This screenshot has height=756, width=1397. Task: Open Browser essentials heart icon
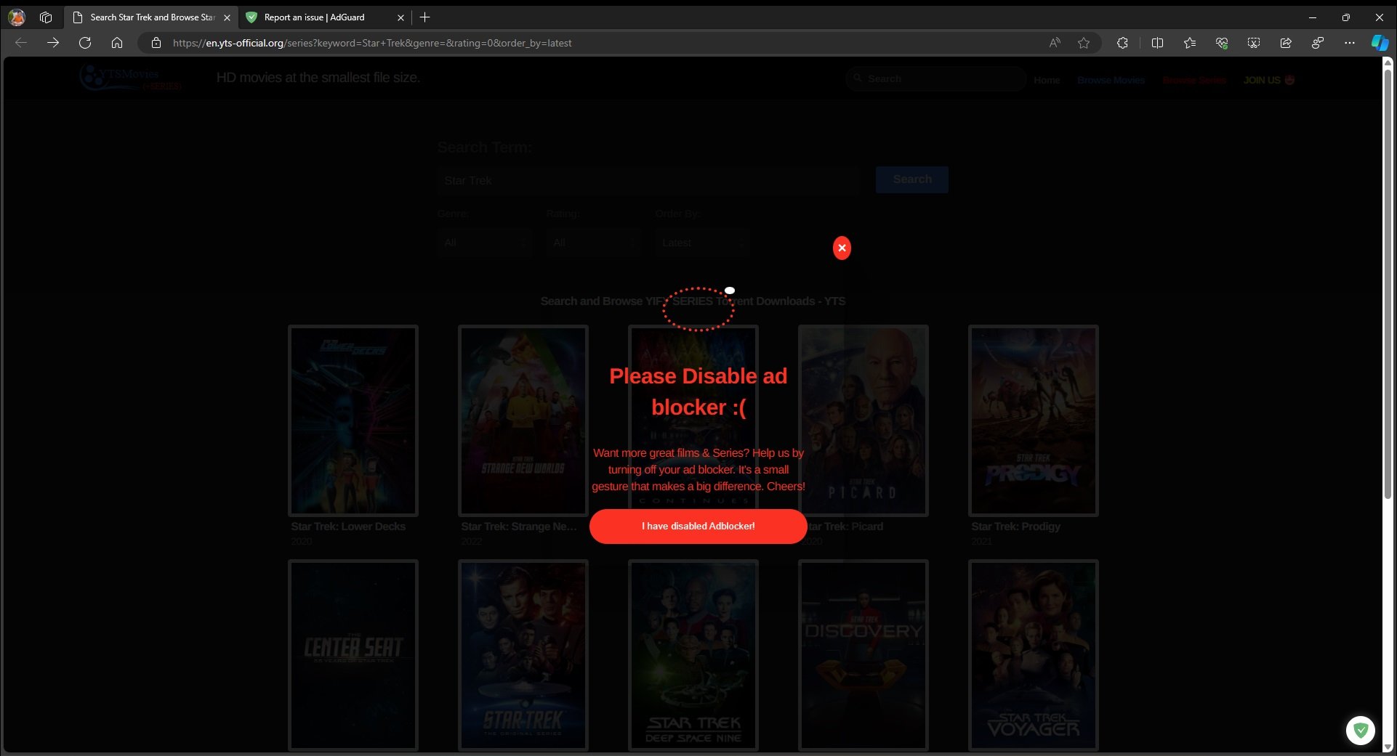pos(1221,43)
